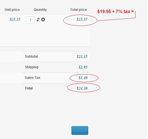The image size is (148, 139).
Task: Click the Total price column header
Action: [78, 10]
